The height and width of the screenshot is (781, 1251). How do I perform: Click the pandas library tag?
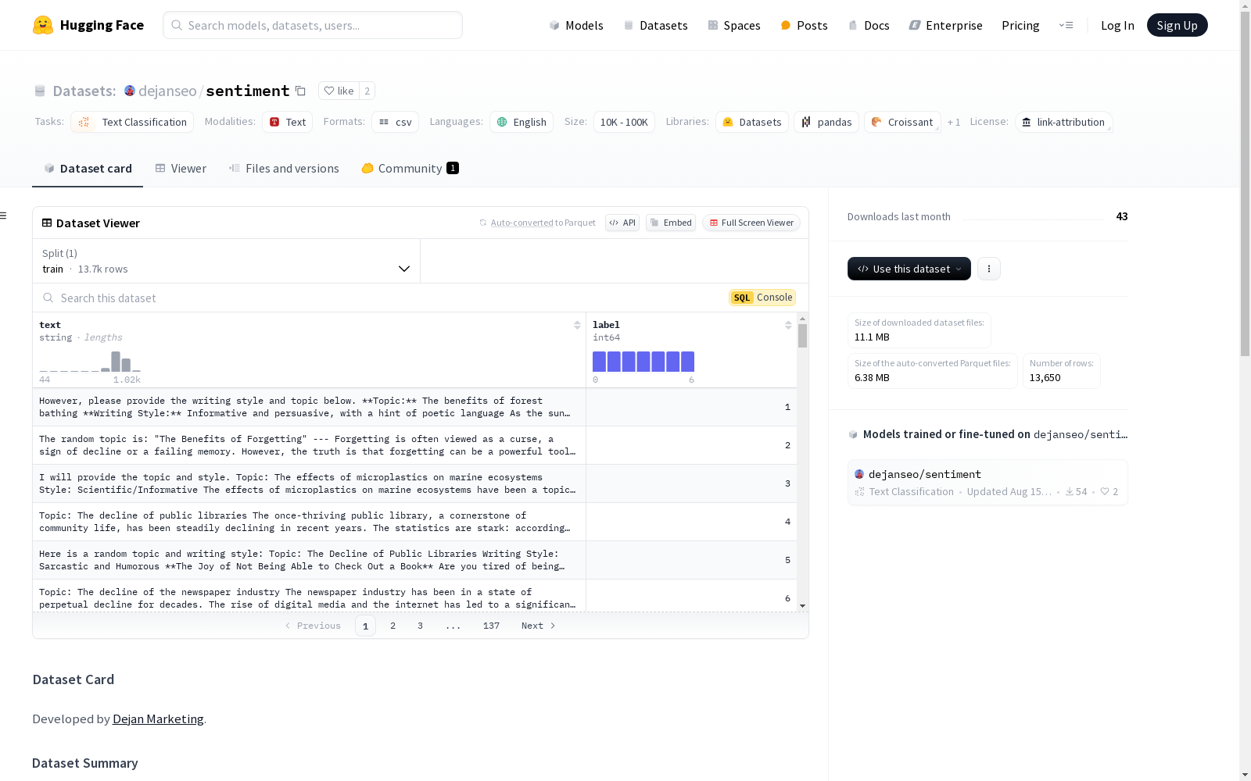(826, 122)
